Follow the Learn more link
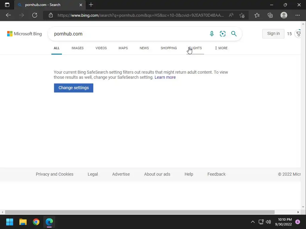 (x=165, y=77)
